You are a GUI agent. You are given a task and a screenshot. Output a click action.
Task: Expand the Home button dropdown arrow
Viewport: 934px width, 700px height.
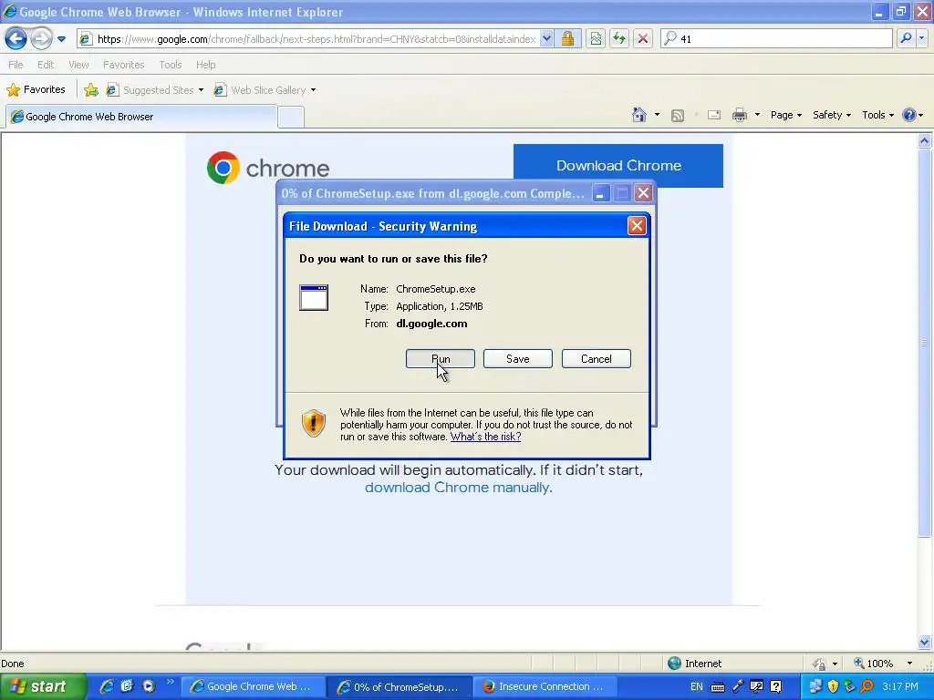click(657, 115)
